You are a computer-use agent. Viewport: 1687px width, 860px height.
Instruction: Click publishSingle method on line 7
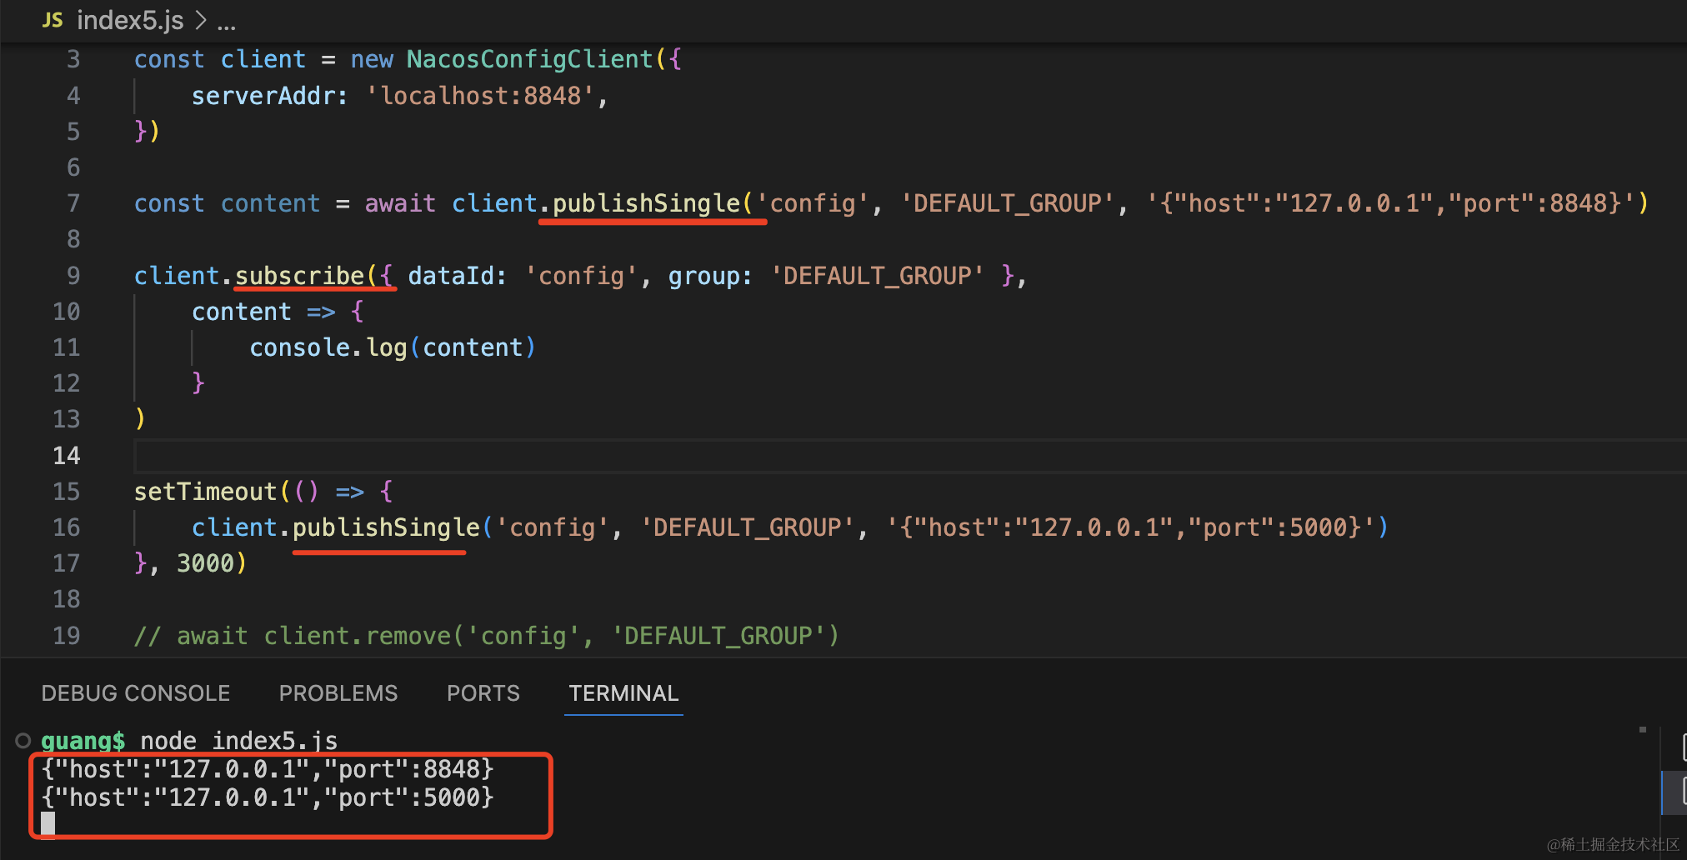tap(646, 203)
